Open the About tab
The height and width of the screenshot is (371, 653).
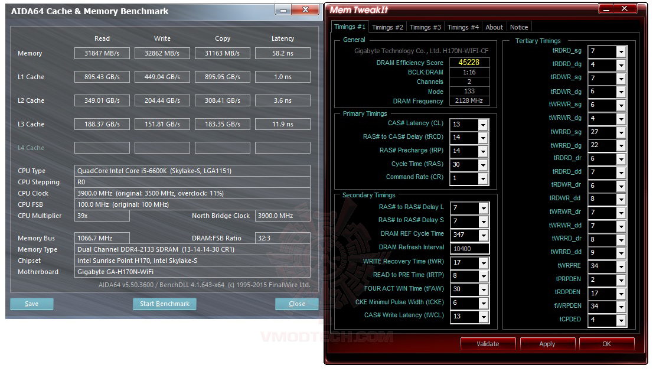pyautogui.click(x=494, y=27)
